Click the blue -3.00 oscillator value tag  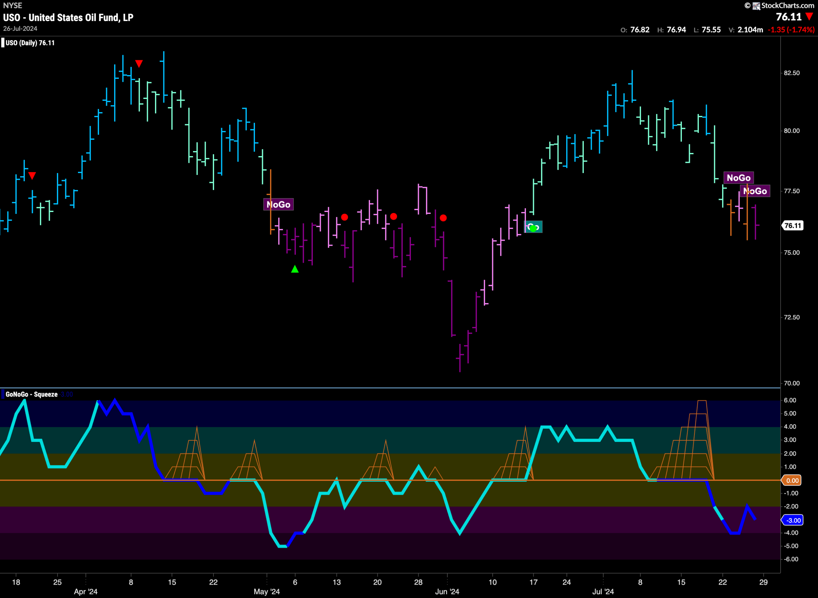click(x=793, y=520)
